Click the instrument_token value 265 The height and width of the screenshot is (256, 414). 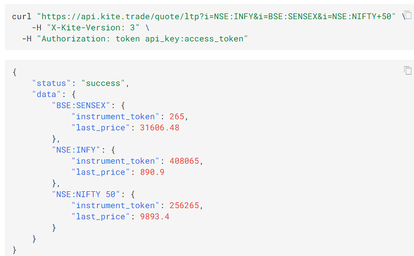tap(176, 116)
